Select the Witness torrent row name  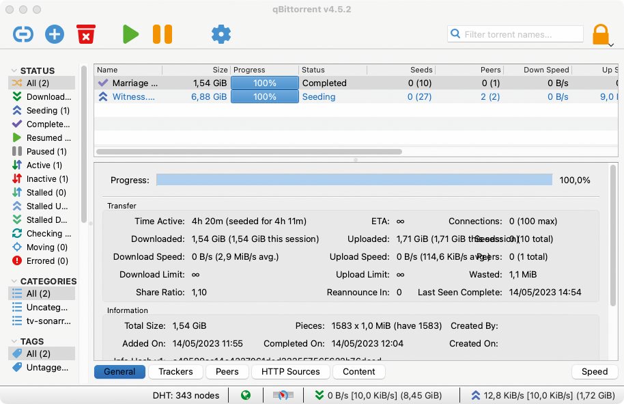pos(133,97)
